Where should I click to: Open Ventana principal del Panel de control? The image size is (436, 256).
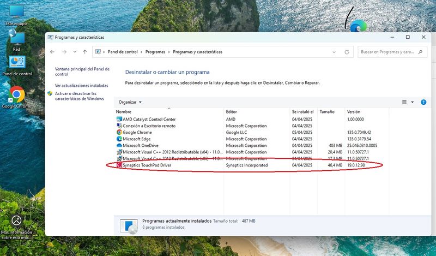pyautogui.click(x=82, y=72)
